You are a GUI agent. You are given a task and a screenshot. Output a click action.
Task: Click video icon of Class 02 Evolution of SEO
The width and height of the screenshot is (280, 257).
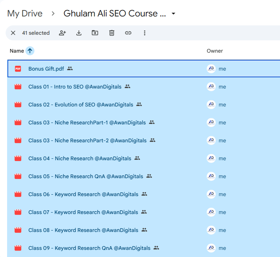pyautogui.click(x=18, y=105)
